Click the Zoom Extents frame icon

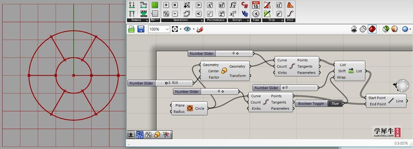tap(175, 29)
